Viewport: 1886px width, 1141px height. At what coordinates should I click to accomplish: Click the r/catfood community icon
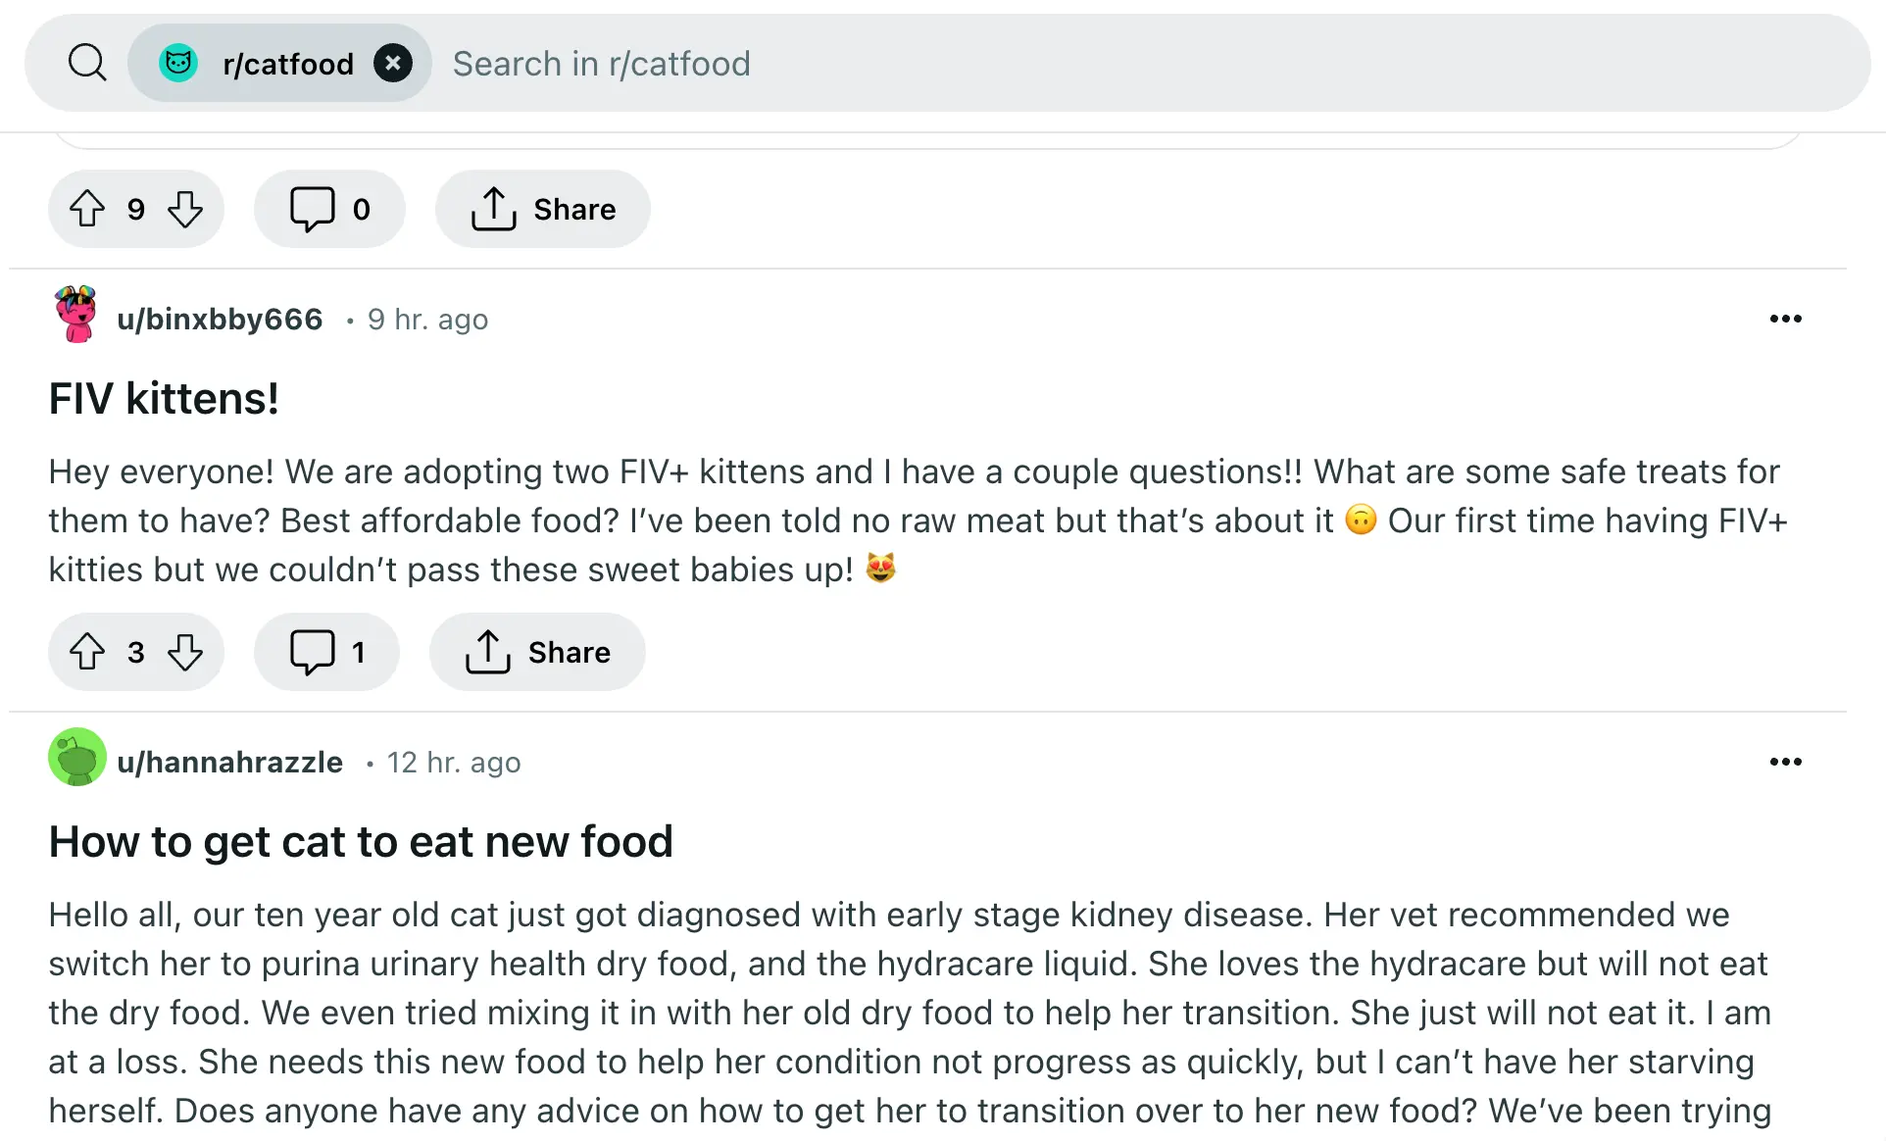(x=178, y=64)
